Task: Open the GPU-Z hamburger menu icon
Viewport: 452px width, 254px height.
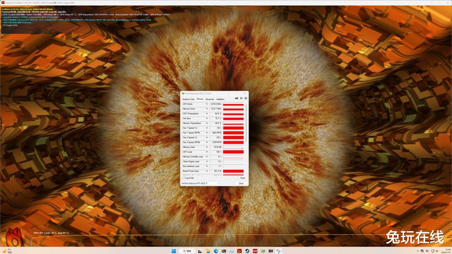Action: point(245,98)
